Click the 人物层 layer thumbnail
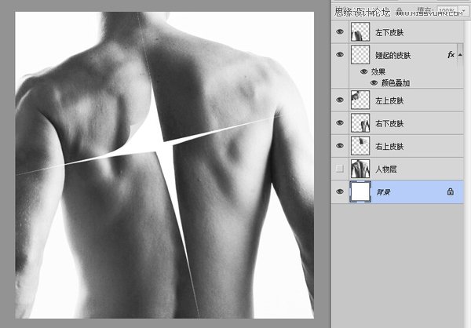 (360, 169)
